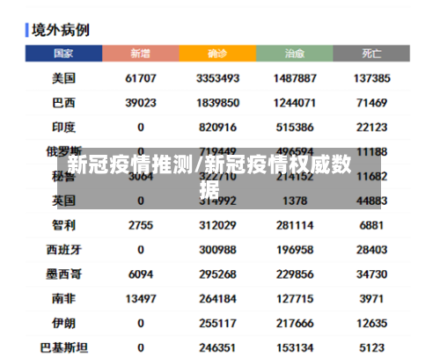
Task: Select the 墨西哥 country cell
Action: click(63, 274)
